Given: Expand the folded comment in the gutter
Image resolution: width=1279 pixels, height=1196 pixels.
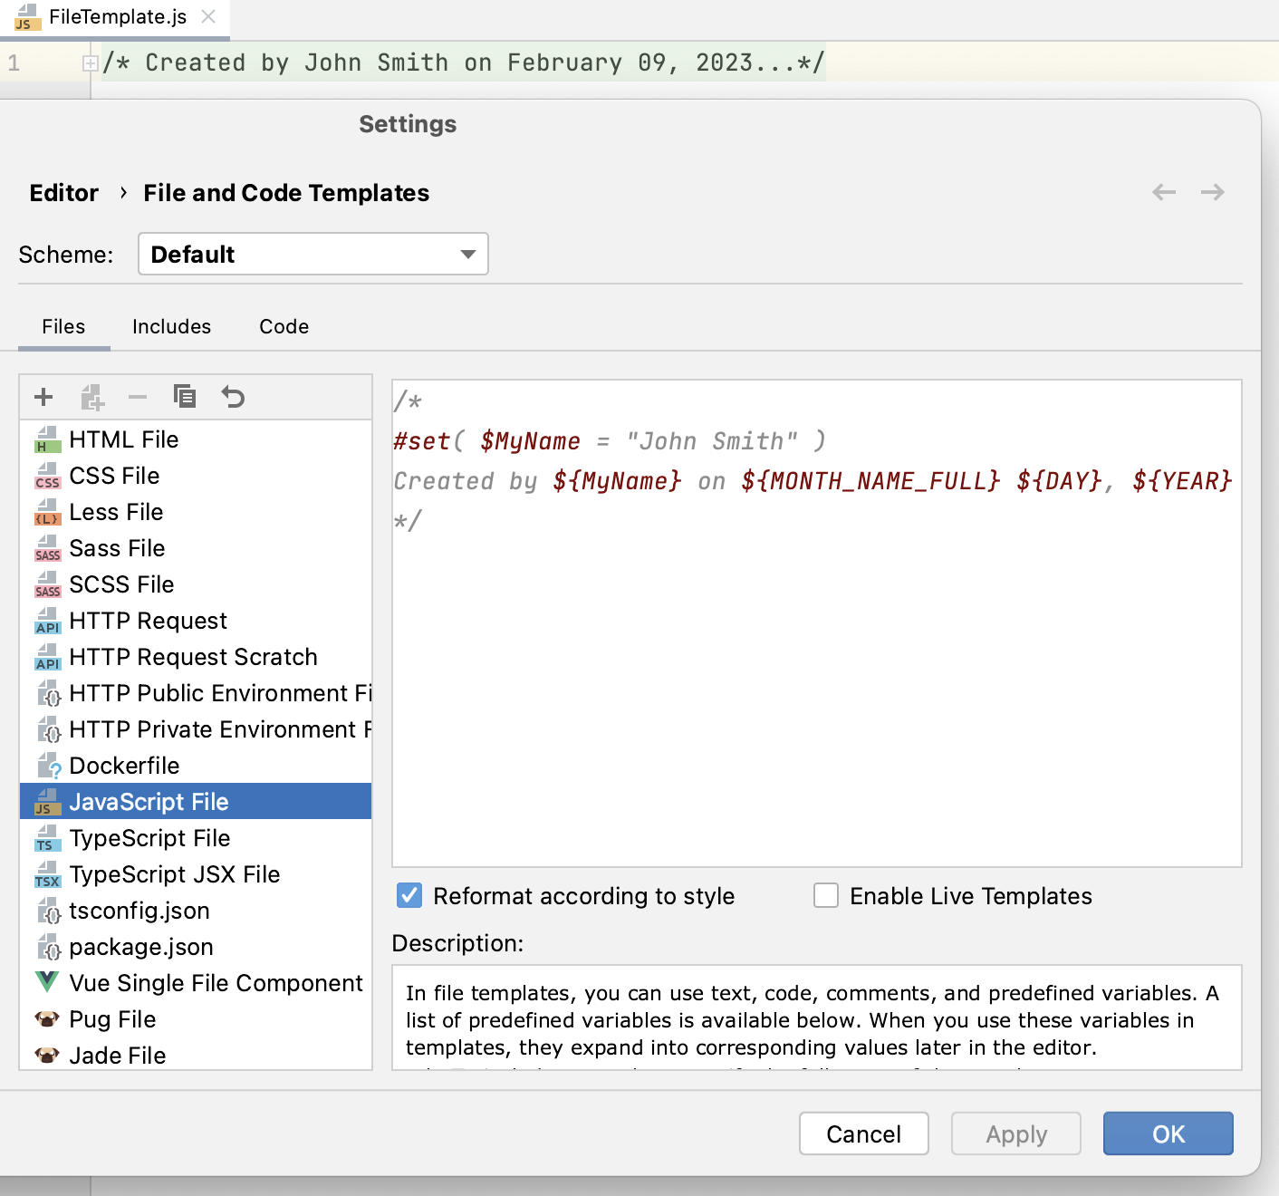Looking at the screenshot, I should point(90,63).
